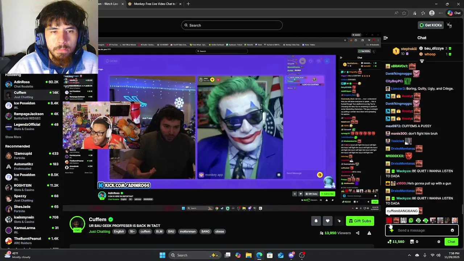Image resolution: width=464 pixels, height=261 pixels.
Task: Open the emoji picker in message box
Action: pos(452,230)
